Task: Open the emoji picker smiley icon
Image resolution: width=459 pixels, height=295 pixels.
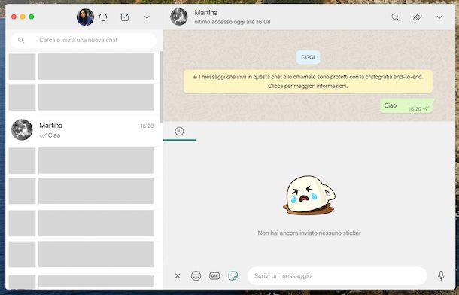Action: [196, 275]
